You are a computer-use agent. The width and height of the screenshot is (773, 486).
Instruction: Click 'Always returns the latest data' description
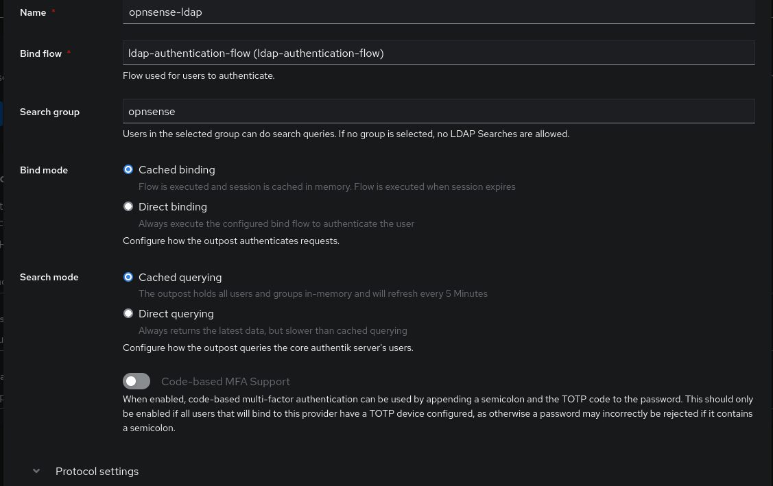click(273, 330)
